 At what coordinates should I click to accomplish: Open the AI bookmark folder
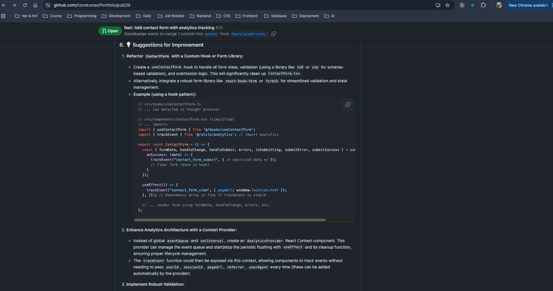point(330,16)
